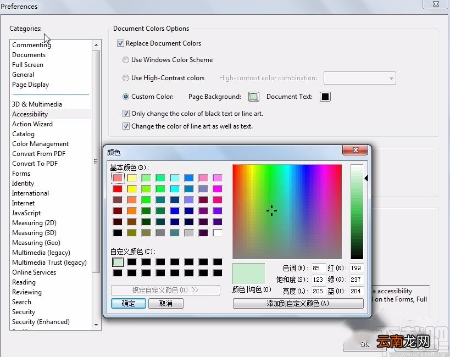This screenshot has width=450, height=357.
Task: Select Measuring (2D) category
Action: 34,223
